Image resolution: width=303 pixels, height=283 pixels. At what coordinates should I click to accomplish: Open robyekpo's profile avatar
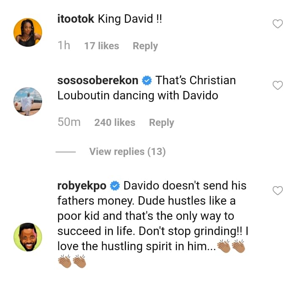[28, 237]
